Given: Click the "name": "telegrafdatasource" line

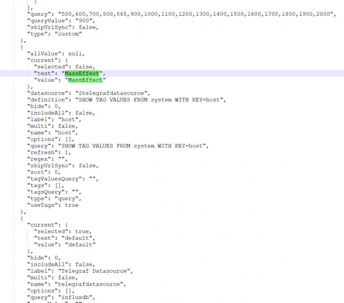Looking at the screenshot, I should 76,284.
